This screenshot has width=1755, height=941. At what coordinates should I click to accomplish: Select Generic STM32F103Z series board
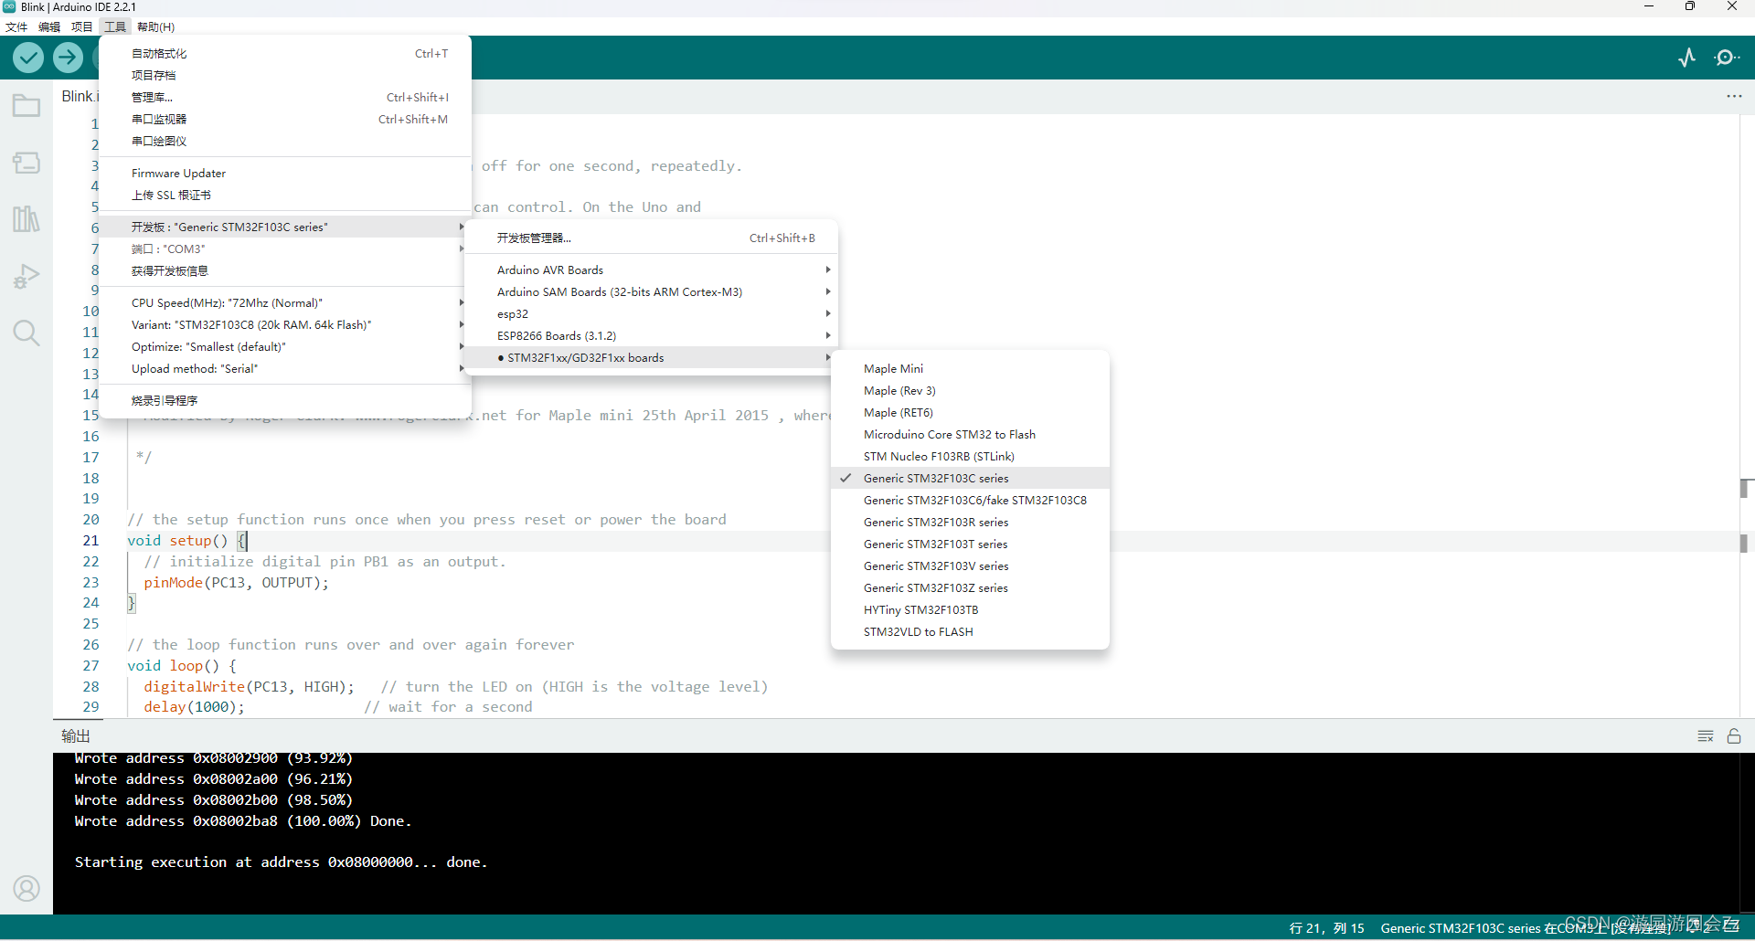pyautogui.click(x=970, y=587)
